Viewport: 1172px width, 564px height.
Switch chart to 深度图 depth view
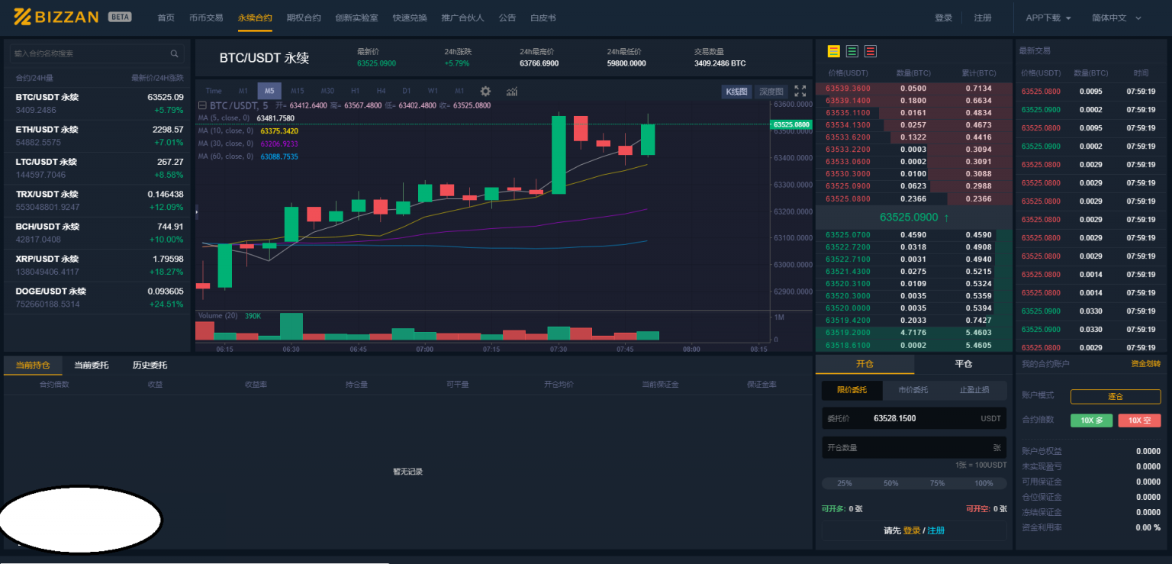771,92
